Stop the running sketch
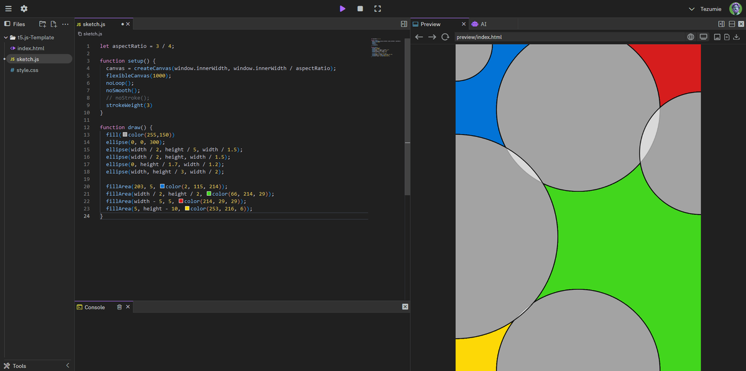The image size is (746, 371). pos(360,9)
